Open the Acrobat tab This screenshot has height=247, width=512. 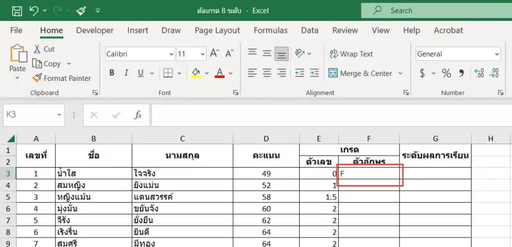[448, 30]
